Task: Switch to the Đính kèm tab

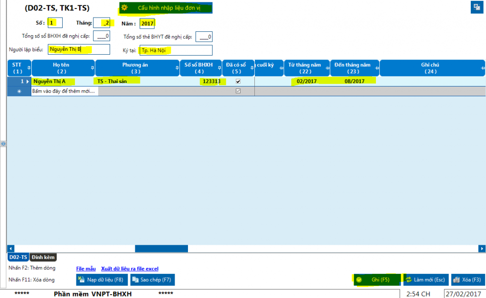Action: [x=43, y=257]
